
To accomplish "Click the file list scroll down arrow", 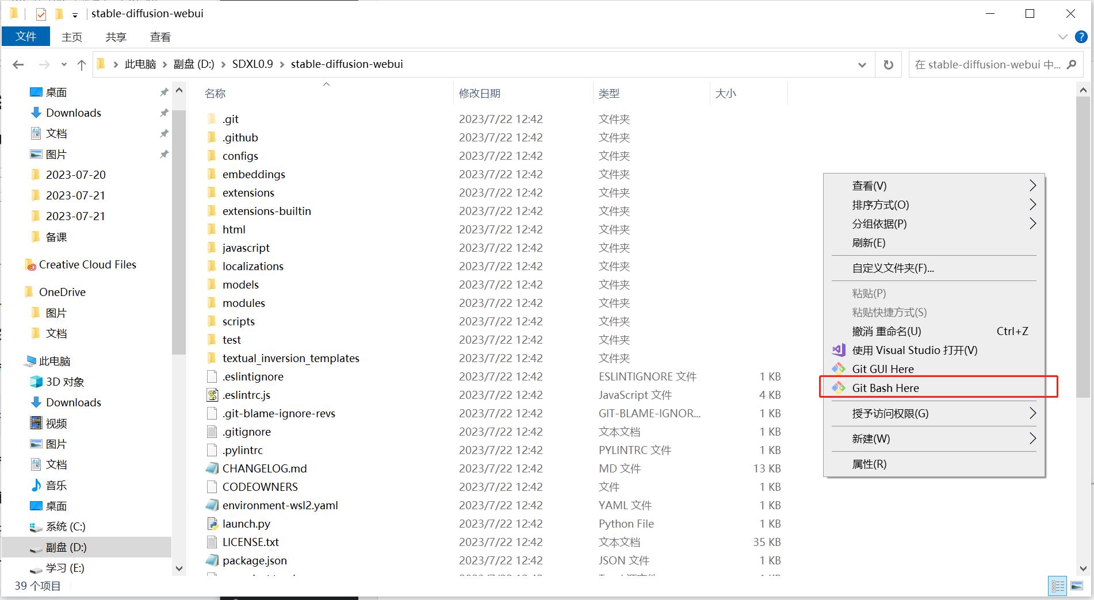I will 1083,568.
